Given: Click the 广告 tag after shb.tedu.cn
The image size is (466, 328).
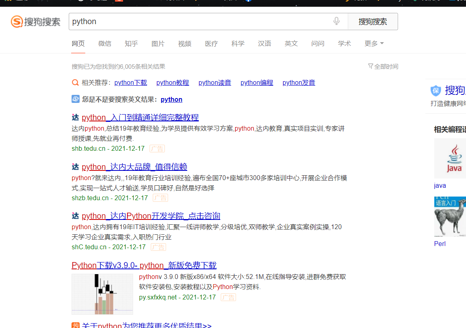Looking at the screenshot, I should [157, 149].
